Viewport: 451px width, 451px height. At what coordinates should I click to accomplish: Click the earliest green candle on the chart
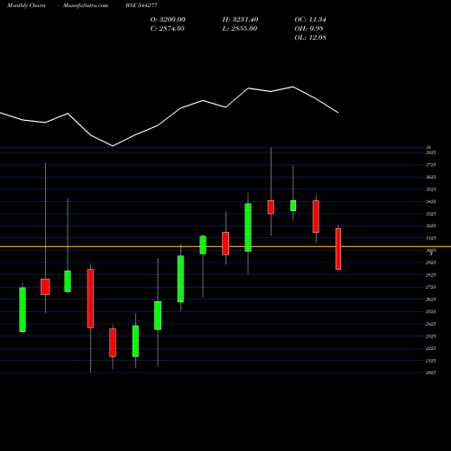tap(23, 309)
